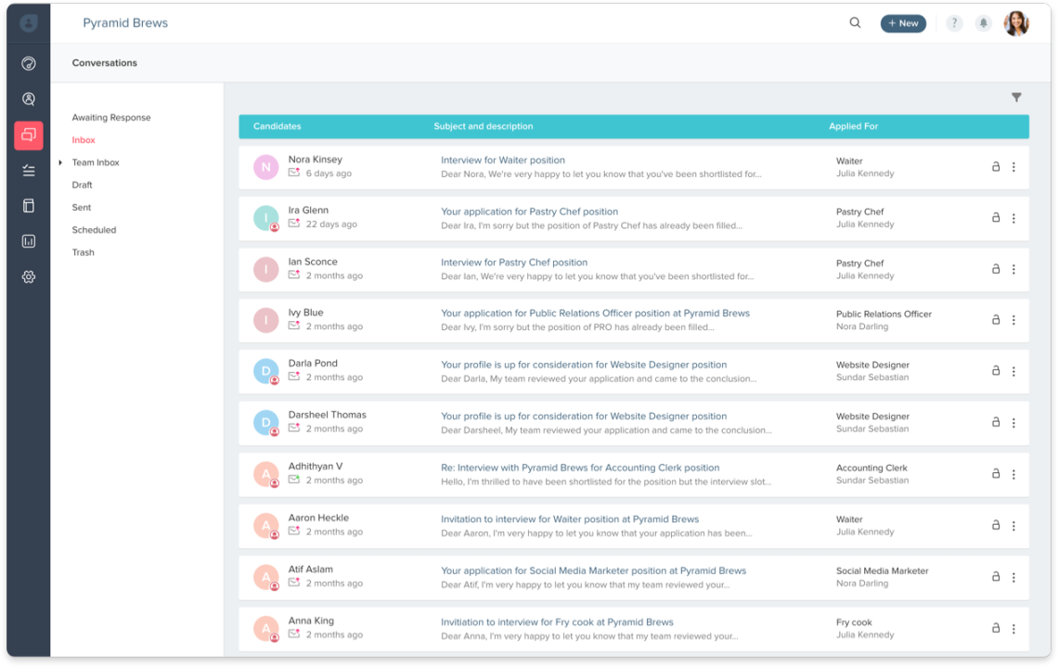Open the Awaiting Response folder
This screenshot has width=1058, height=667.
tap(111, 117)
